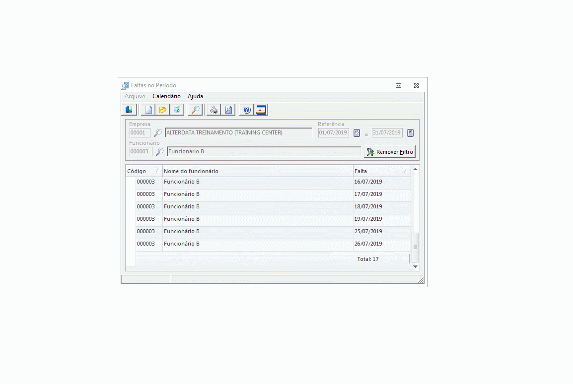The width and height of the screenshot is (573, 384).
Task: Click the window resize grip in status bar
Action: pos(421,280)
